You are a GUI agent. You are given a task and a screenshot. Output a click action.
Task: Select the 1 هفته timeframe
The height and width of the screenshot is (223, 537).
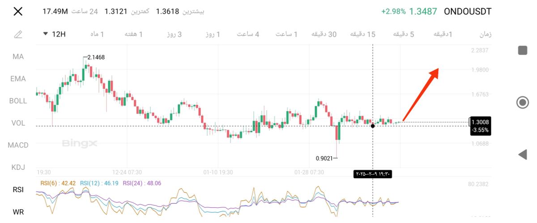click(134, 34)
